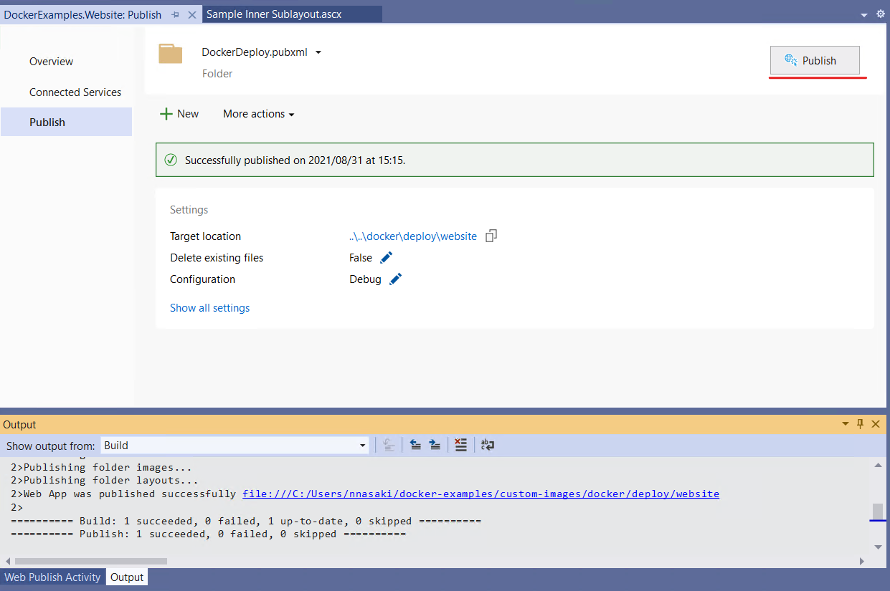Open the document tab list dropdown arrow
The height and width of the screenshot is (591, 890).
coord(864,14)
